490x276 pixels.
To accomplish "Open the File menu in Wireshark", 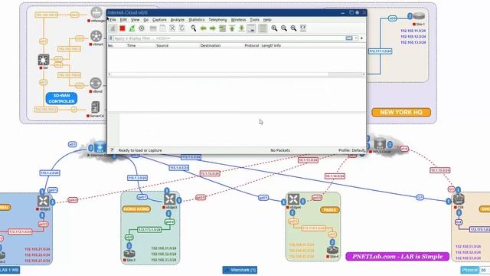I will (x=113, y=20).
